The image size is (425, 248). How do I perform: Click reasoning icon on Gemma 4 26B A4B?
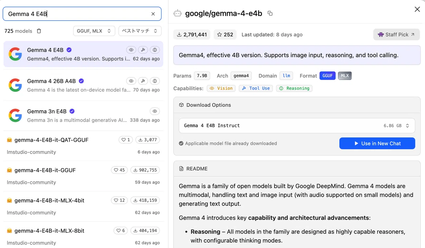[155, 81]
